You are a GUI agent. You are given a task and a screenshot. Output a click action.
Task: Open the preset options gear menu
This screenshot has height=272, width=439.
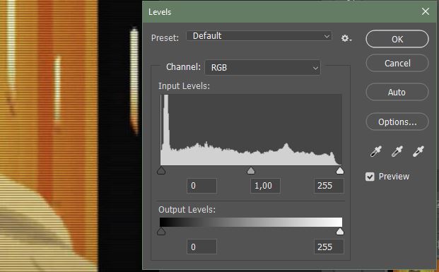tap(346, 38)
